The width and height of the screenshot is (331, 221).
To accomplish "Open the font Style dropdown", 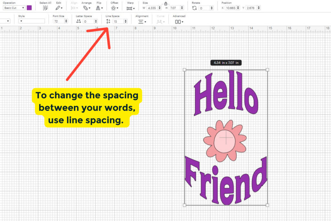I will click(32, 21).
